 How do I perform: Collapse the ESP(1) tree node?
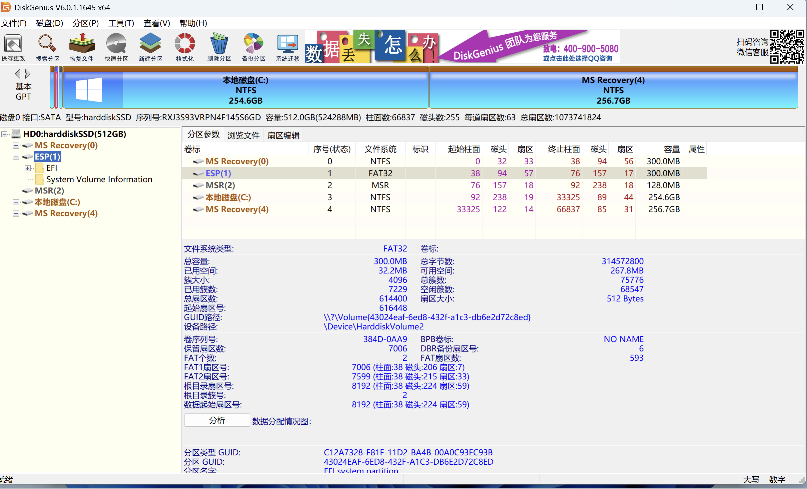click(x=16, y=157)
